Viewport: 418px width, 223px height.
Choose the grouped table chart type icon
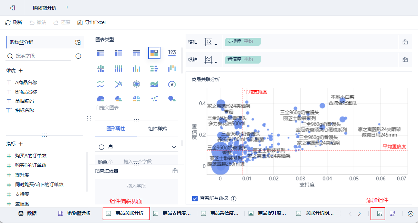point(101,53)
